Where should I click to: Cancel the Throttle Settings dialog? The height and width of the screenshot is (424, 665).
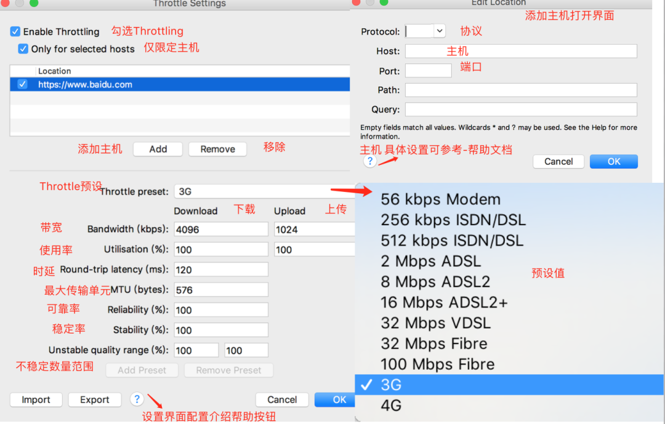click(281, 399)
